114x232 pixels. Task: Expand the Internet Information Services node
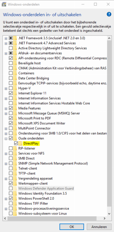tap(6, 98)
